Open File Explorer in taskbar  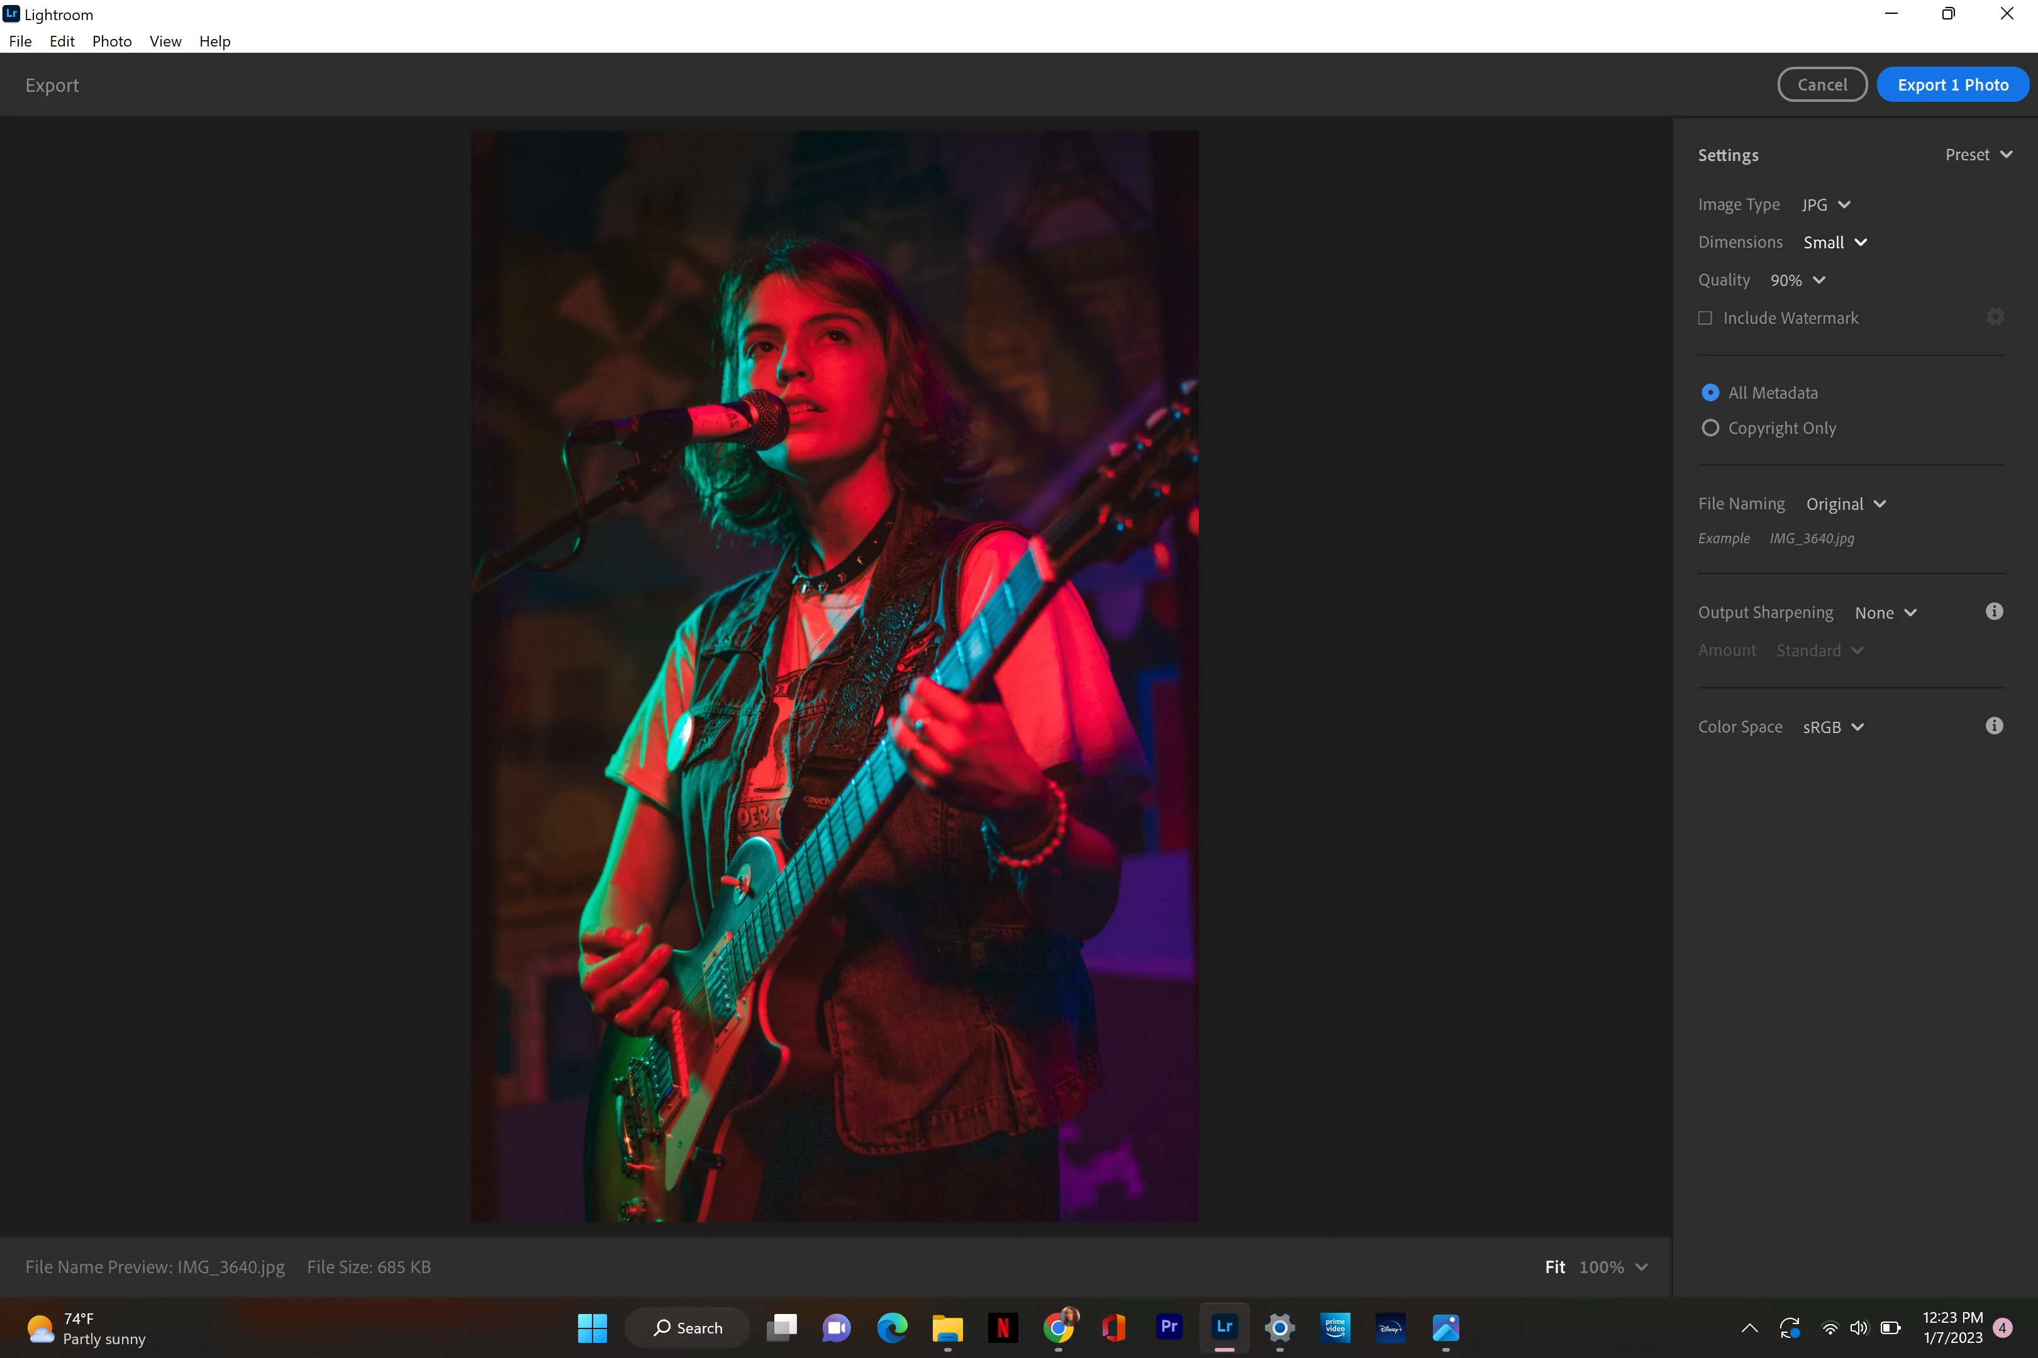(x=947, y=1327)
